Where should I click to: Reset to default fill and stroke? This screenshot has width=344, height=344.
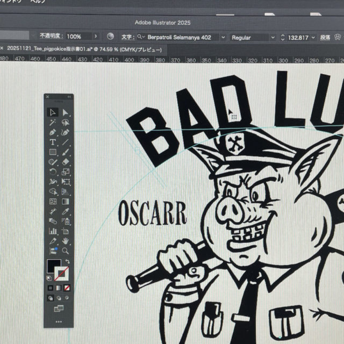click(x=49, y=278)
